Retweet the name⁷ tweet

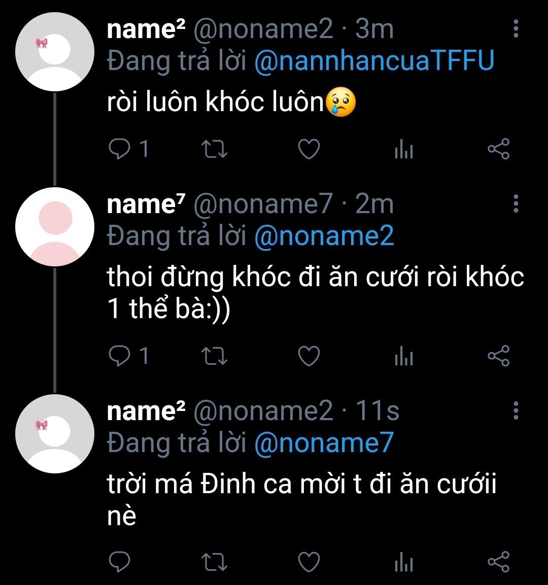pyautogui.click(x=214, y=357)
